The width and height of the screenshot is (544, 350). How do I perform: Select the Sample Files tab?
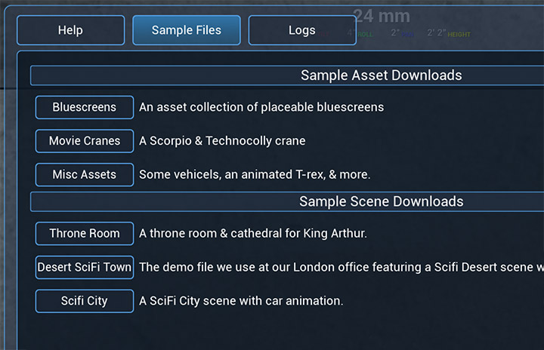(x=187, y=30)
